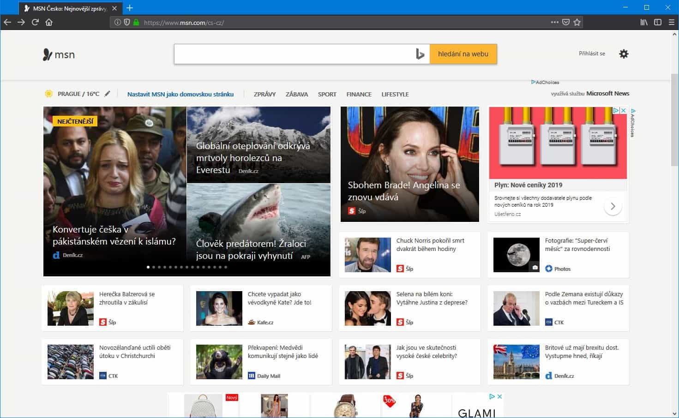Select the second carousel dot
This screenshot has width=679, height=418.
[x=154, y=267]
